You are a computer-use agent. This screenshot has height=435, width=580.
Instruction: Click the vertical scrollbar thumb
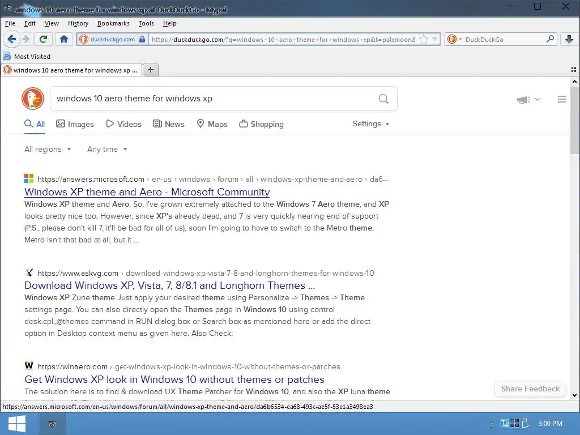point(574,120)
